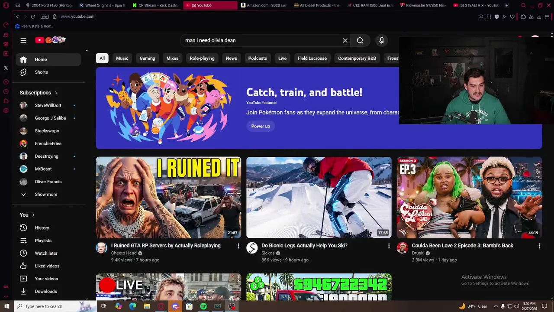
Task: Select the Role-playing filter chip
Action: [x=202, y=58]
